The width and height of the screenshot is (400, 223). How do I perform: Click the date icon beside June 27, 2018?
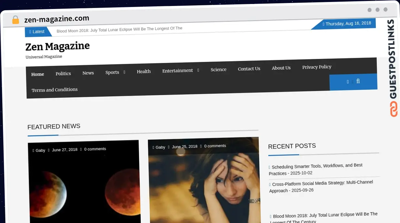click(49, 150)
